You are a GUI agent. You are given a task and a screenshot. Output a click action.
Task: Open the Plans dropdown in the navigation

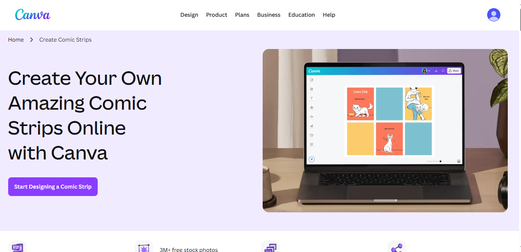point(242,15)
